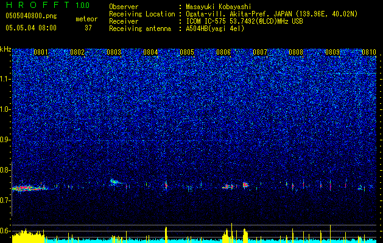Click the 0809 time marker
Screen dimensions: 383x243
tap(332, 52)
